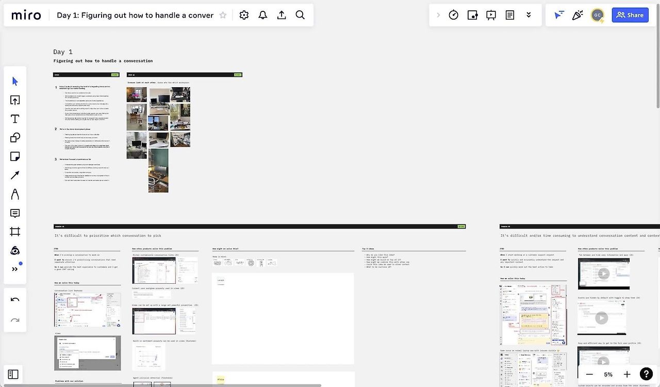Open the frames panel bottom left
The image size is (660, 387).
pos(13,374)
